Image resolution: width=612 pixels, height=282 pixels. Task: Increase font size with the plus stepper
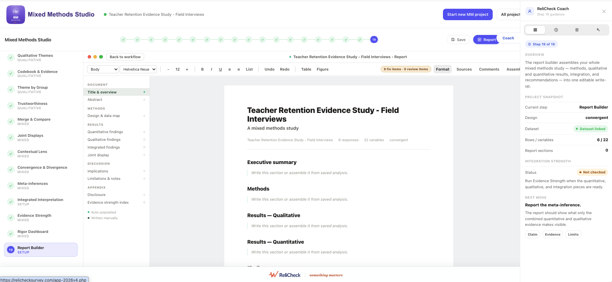click(x=187, y=69)
